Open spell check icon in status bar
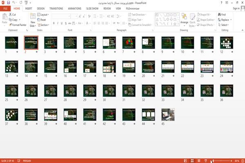 tap(19, 161)
